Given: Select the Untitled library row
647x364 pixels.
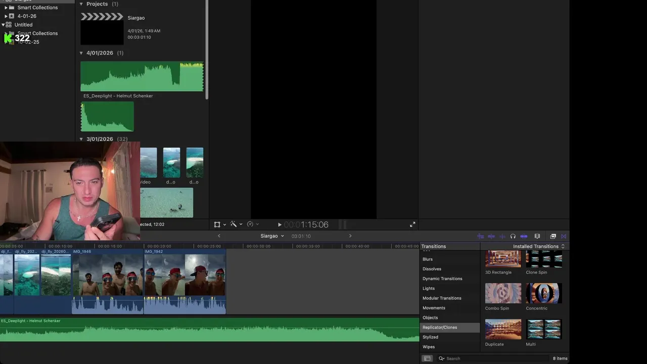Looking at the screenshot, I should coord(23,25).
